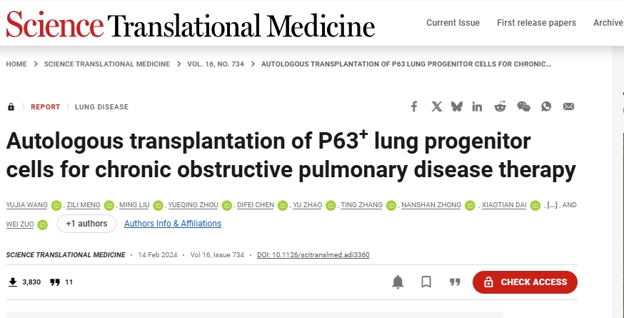Viewport: 624px width, 318px height.
Task: Share article on Reddit
Action: (500, 106)
